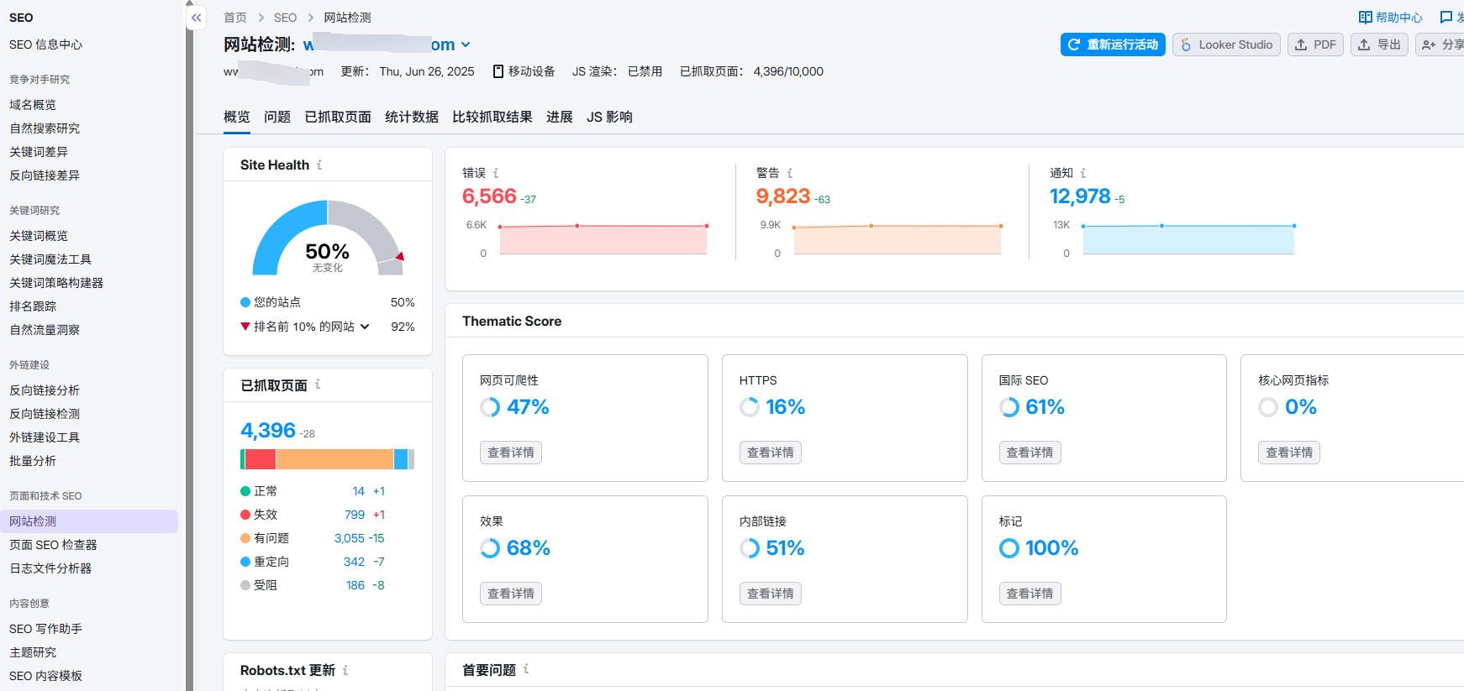
Task: Click the 内部链接 score ring icon
Action: (750, 548)
